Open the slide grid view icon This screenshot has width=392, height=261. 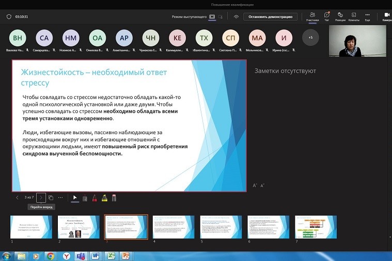pyautogui.click(x=51, y=198)
